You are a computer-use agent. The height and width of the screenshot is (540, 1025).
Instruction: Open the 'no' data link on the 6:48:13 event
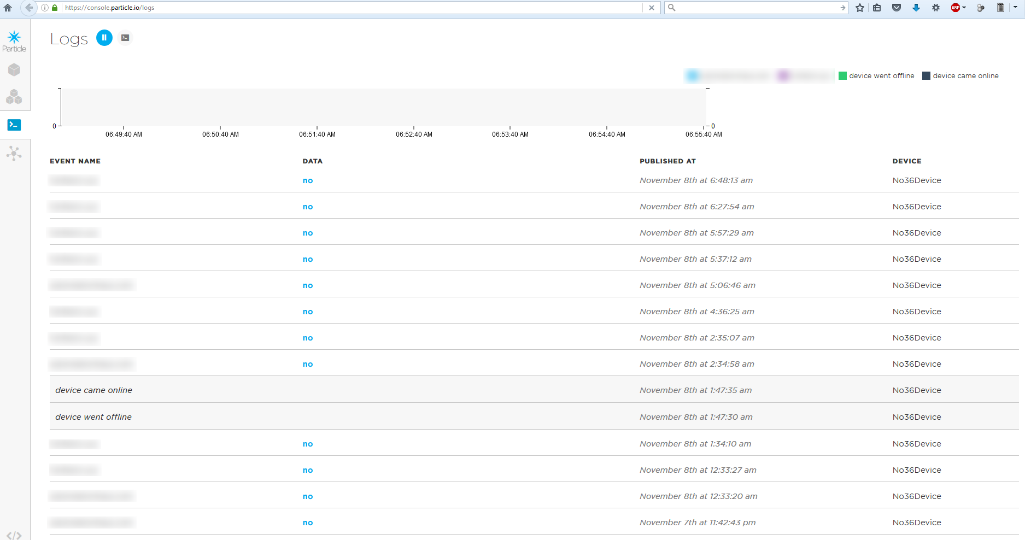pos(307,180)
